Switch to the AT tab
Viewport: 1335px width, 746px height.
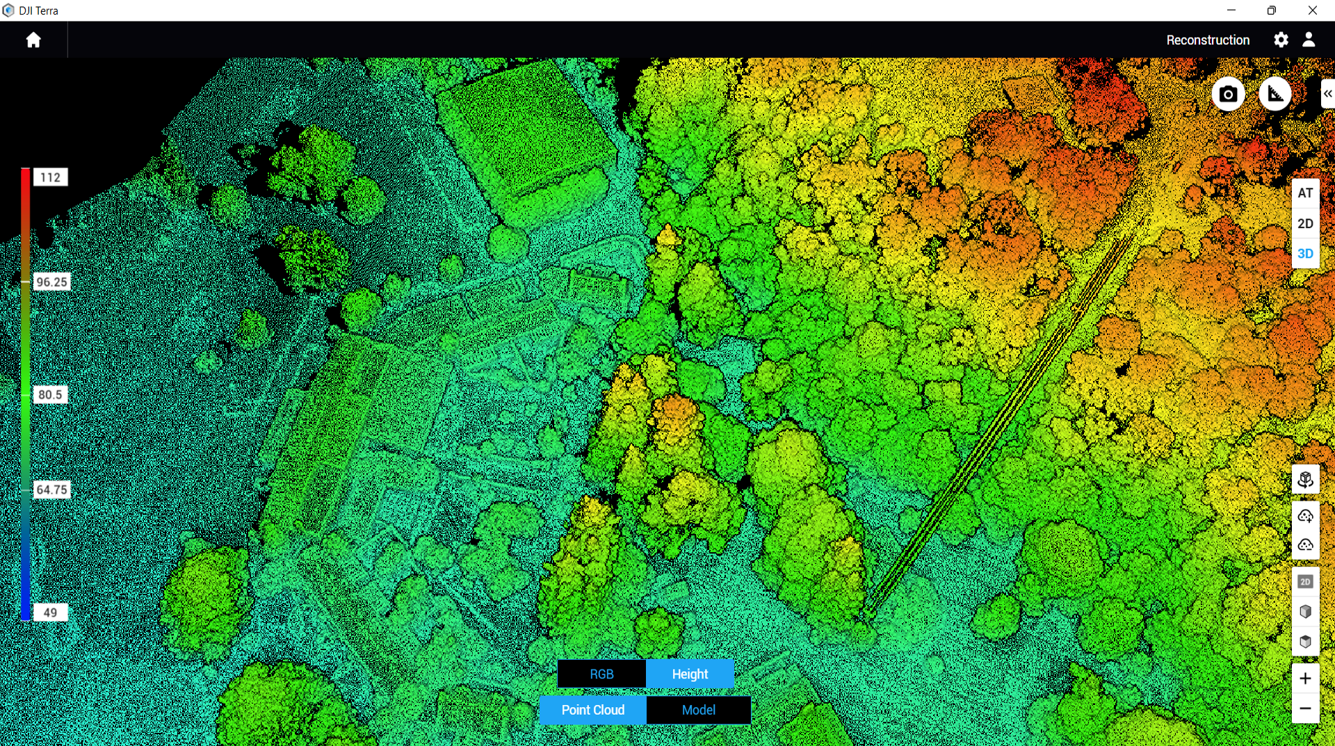click(1305, 193)
